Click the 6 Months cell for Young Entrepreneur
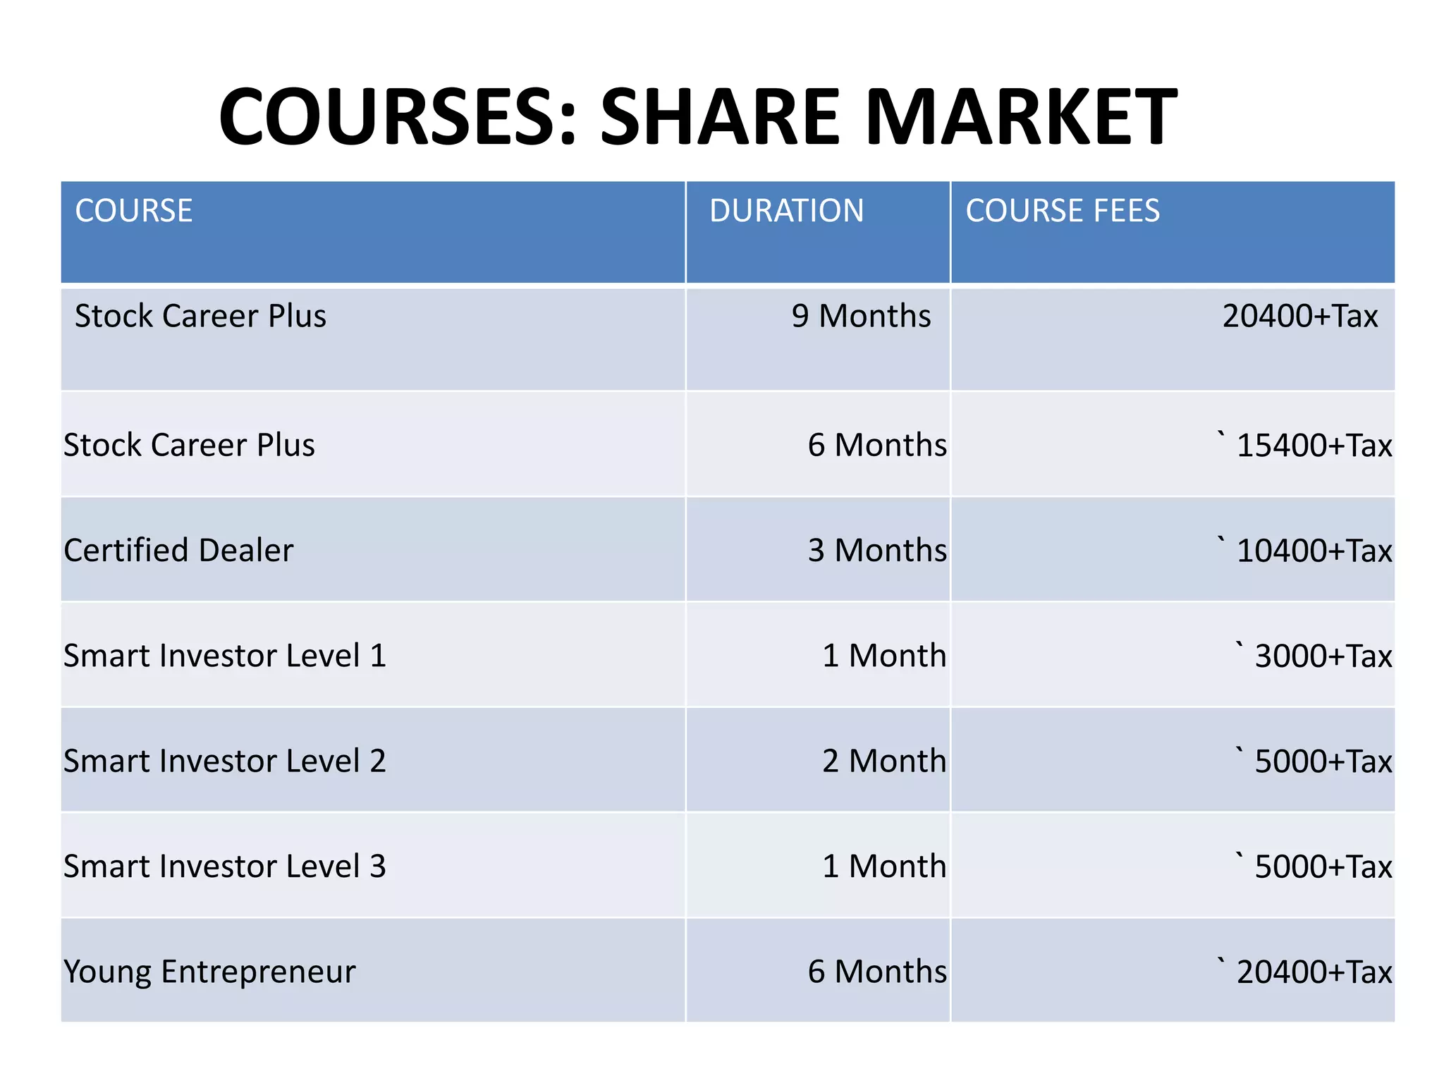The height and width of the screenshot is (1083, 1444). pos(818,970)
